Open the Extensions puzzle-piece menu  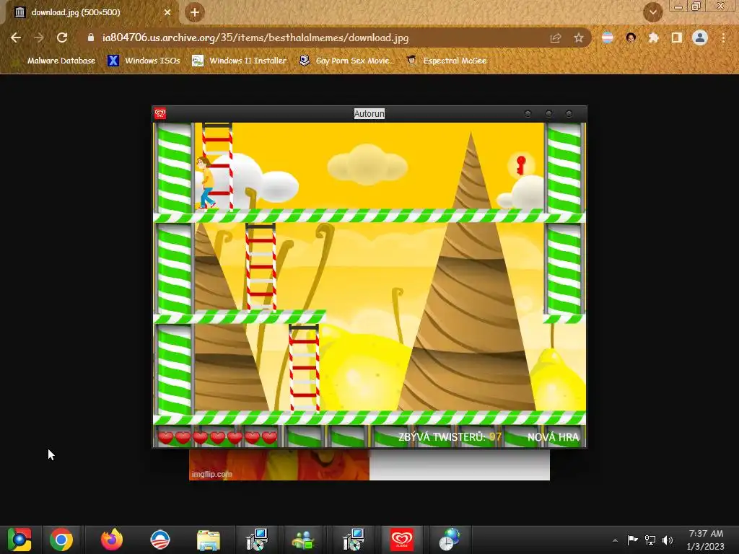(654, 38)
